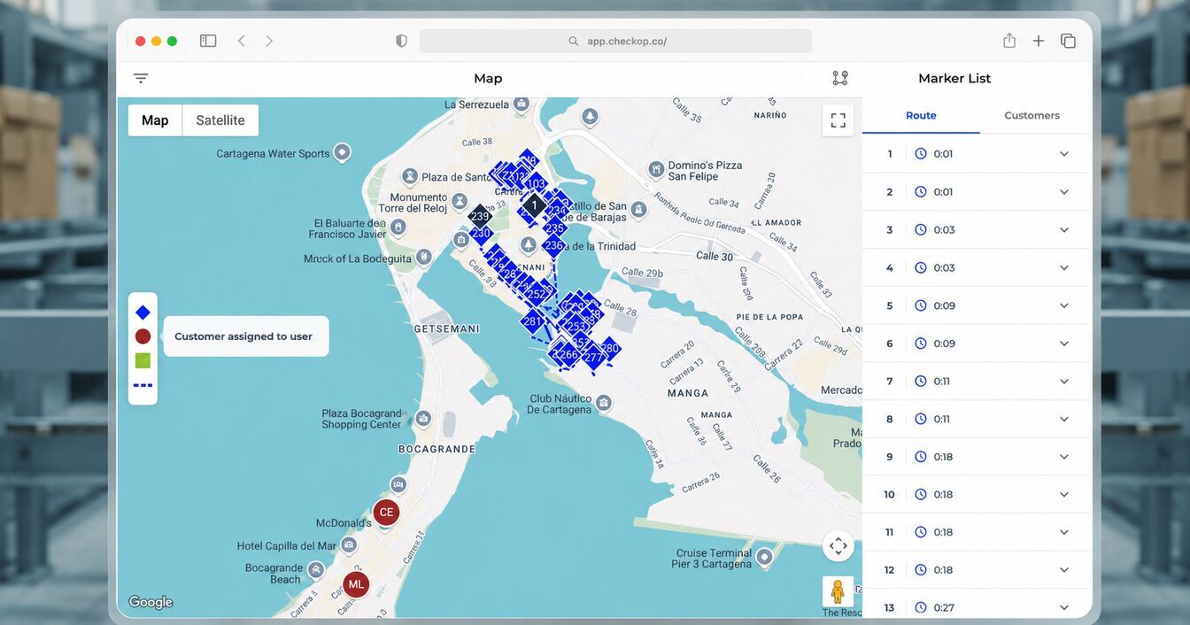The image size is (1190, 625).
Task: Expand route stop 2
Action: [1064, 192]
